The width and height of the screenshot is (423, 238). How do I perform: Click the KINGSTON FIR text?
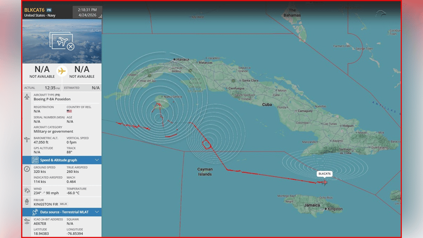pos(46,204)
